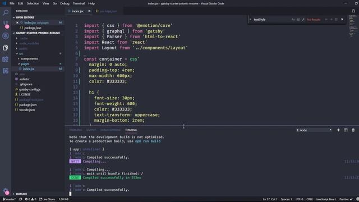
Task: Open the Edit menu
Action: coord(20,3)
